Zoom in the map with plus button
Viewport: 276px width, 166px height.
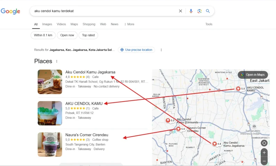[264, 153]
